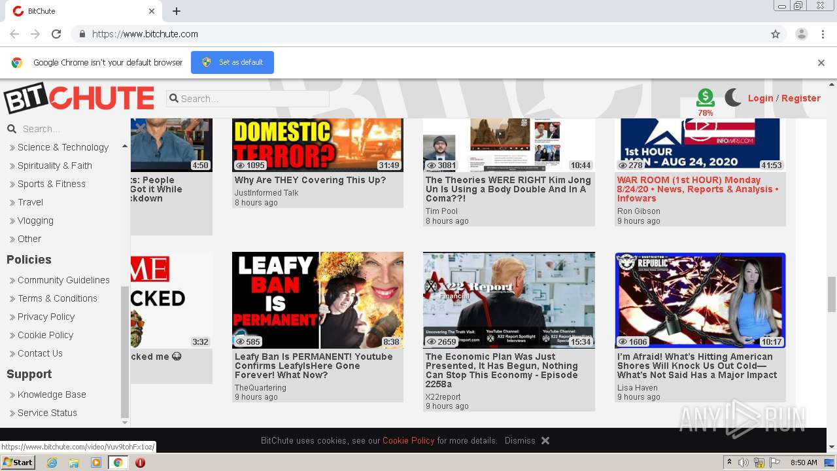This screenshot has height=471, width=837.
Task: Open WAR ROOM 1st Hour thumbnail
Action: coord(700,145)
